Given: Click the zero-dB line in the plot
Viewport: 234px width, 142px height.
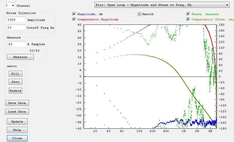Looking at the screenshot, I should 140,77.
